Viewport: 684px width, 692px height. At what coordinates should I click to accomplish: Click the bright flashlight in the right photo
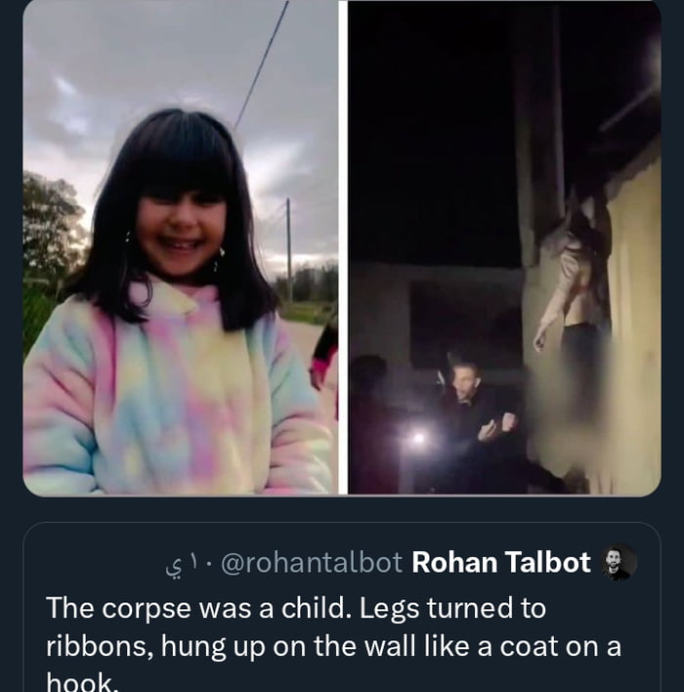(x=418, y=439)
